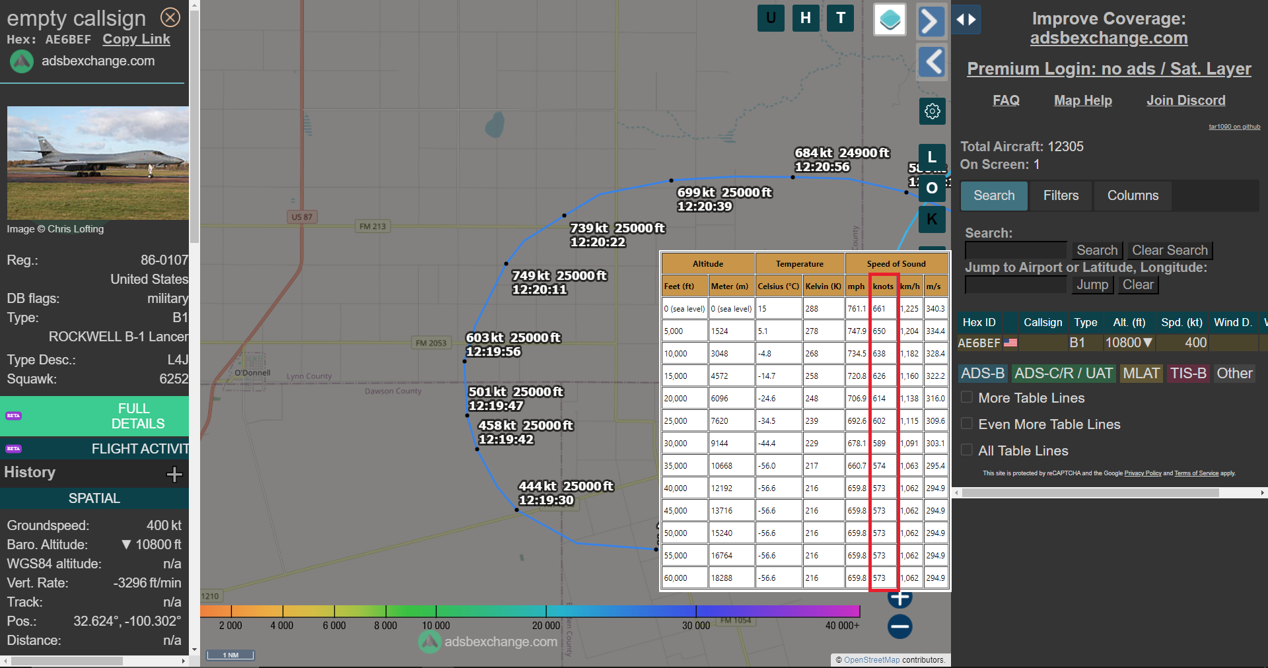The image size is (1268, 668).
Task: Switch to the Filters tab
Action: tap(1061, 195)
